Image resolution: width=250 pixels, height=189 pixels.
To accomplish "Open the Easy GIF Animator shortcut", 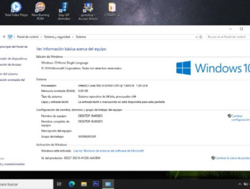I will coord(64,11).
